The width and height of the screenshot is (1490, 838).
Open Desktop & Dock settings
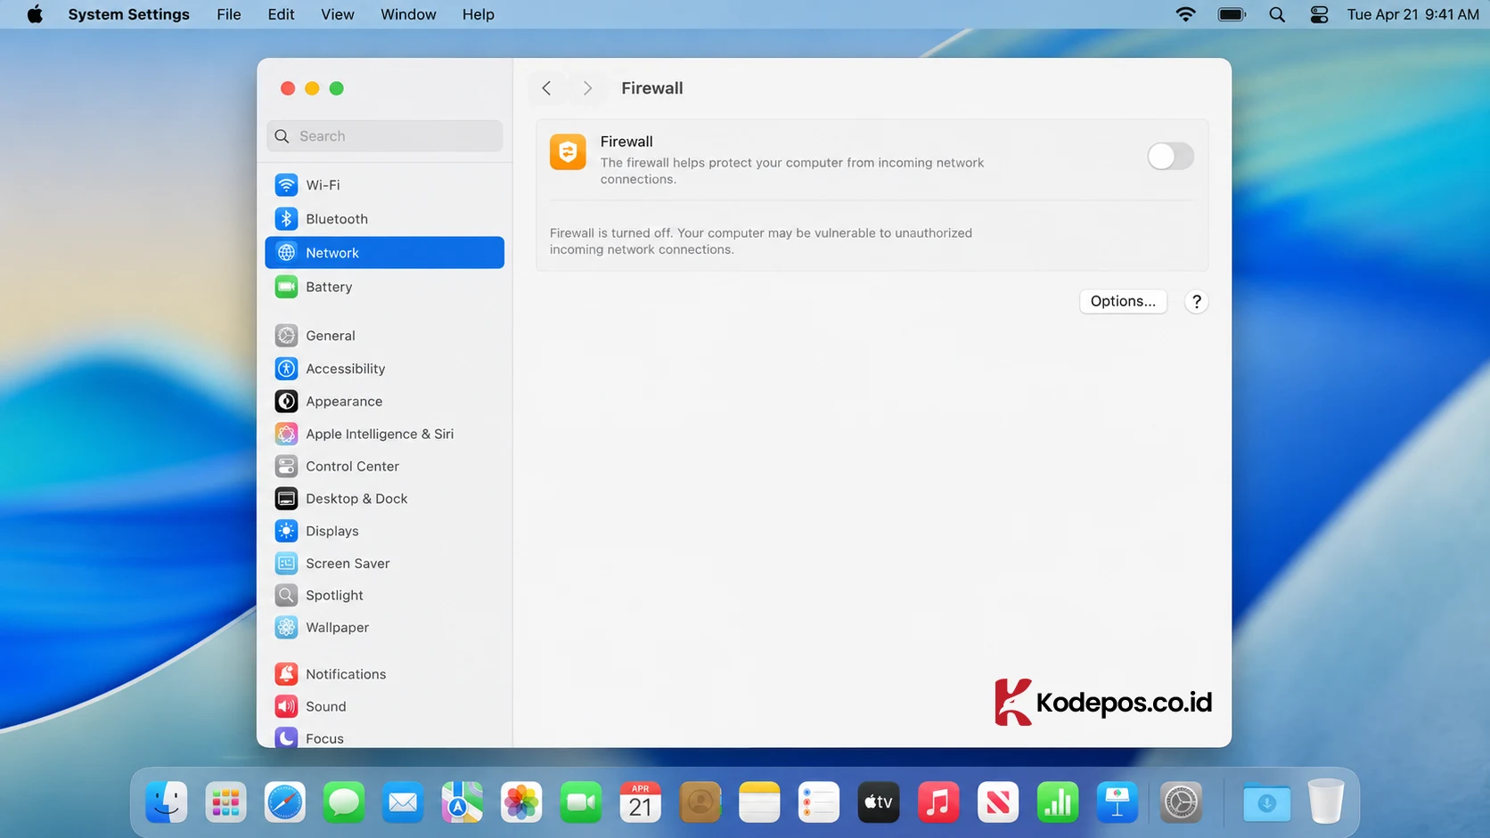[384, 499]
